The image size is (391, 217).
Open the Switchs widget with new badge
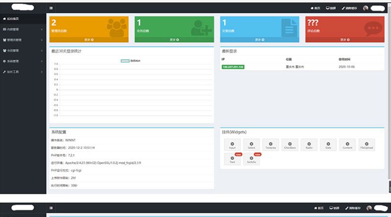251,159
